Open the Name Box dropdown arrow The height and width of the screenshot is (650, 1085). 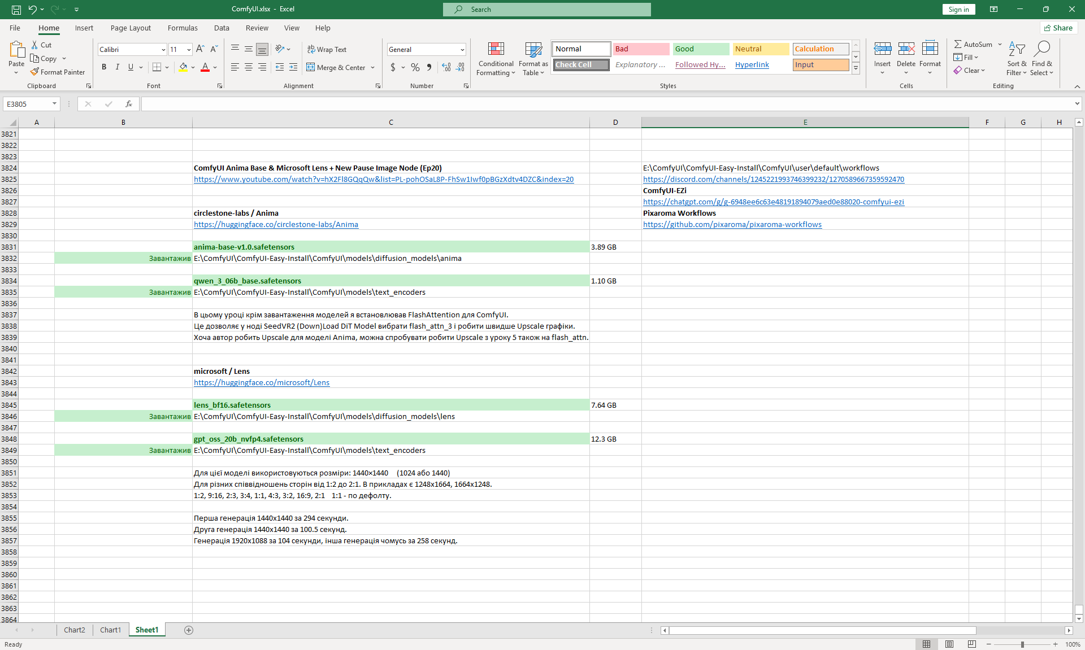pos(54,104)
